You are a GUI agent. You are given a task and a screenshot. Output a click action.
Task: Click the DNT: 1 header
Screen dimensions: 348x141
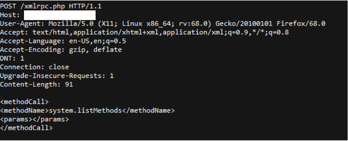click(12, 59)
